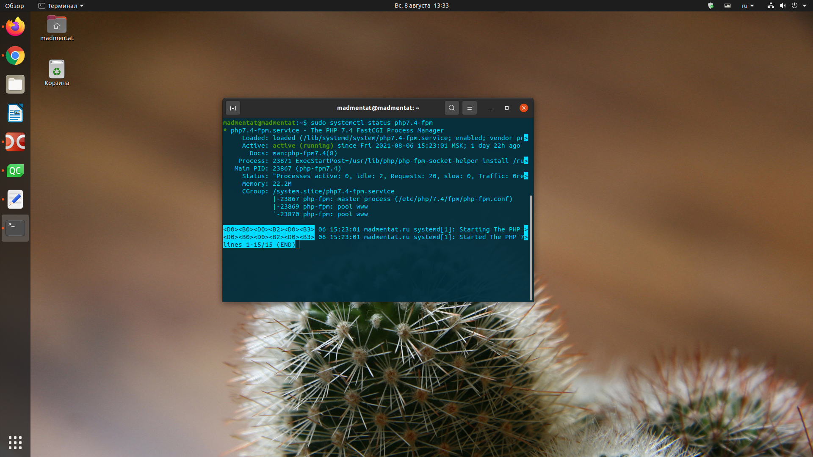Image resolution: width=813 pixels, height=457 pixels.
Task: Click the '|-23869 php-fpm: pool www' line
Action: point(321,206)
